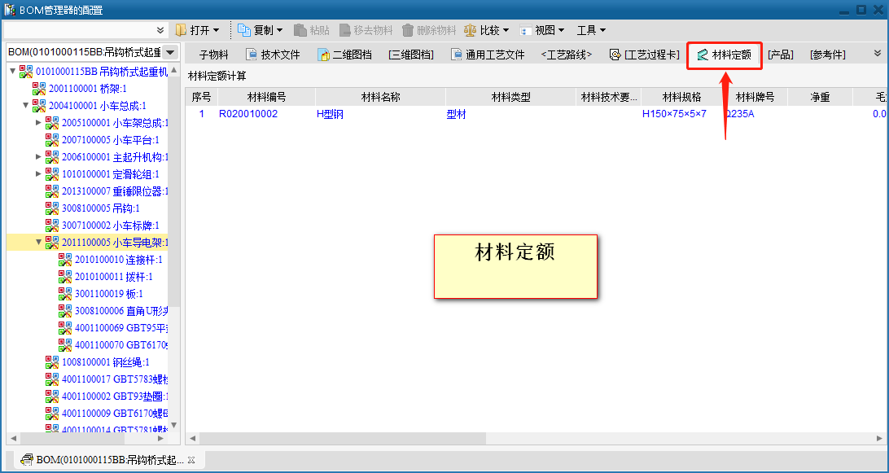Image resolution: width=889 pixels, height=473 pixels.
Task: Collapse root node 0101000115BB 吊钩桥式起重机
Action: (13, 72)
